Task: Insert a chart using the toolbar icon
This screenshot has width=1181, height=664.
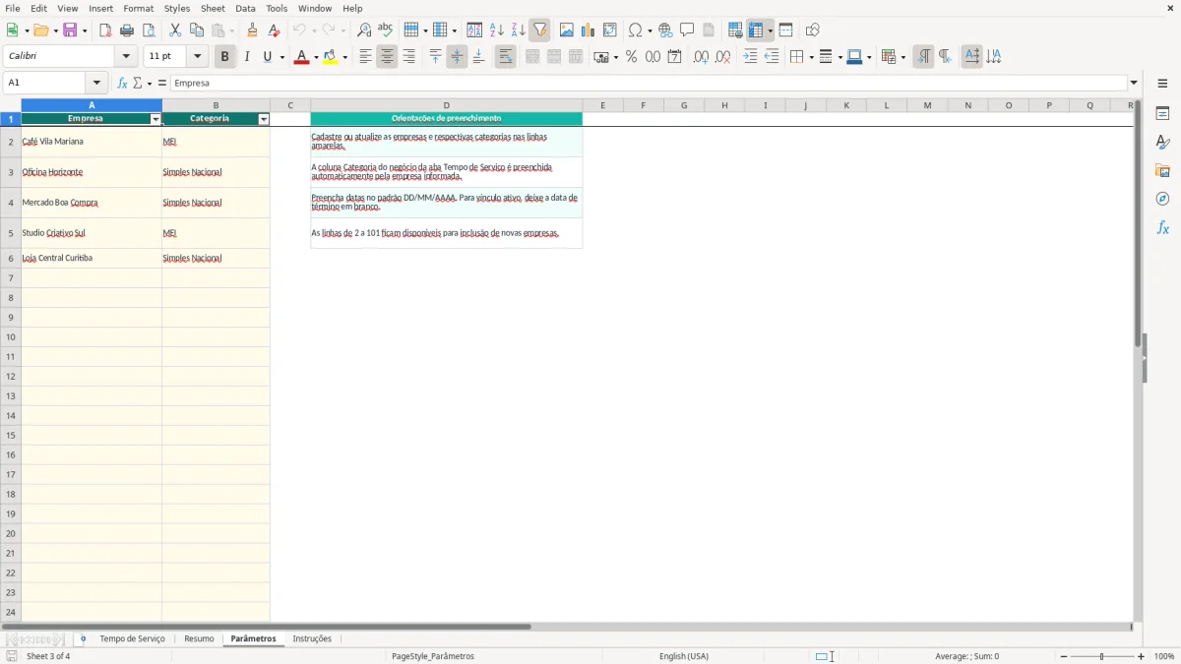Action: [589, 30]
